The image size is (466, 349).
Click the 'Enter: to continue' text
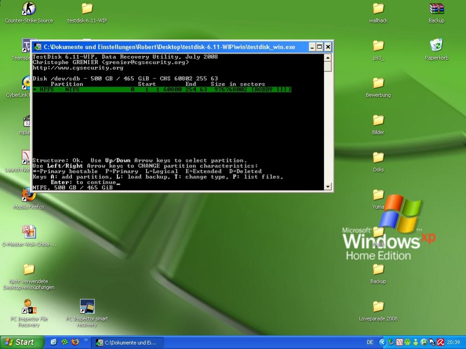pos(83,182)
